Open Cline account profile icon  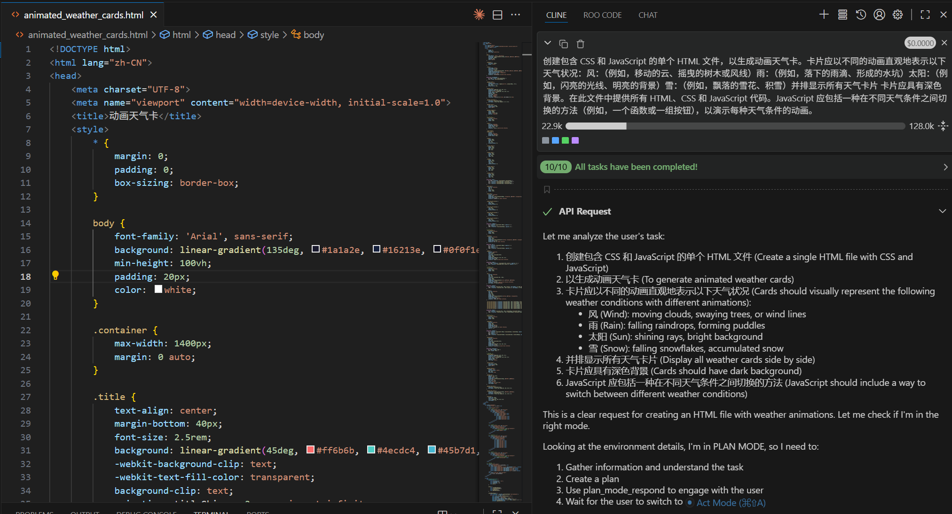click(x=879, y=15)
